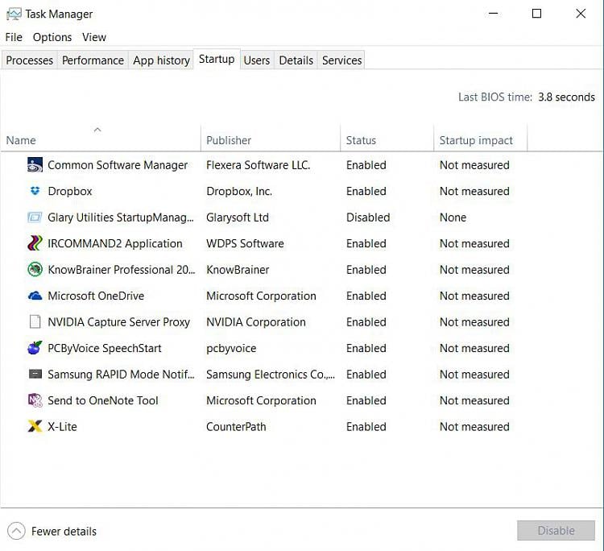604x551 pixels.
Task: Click the X-Lite yellow X icon
Action: [35, 426]
